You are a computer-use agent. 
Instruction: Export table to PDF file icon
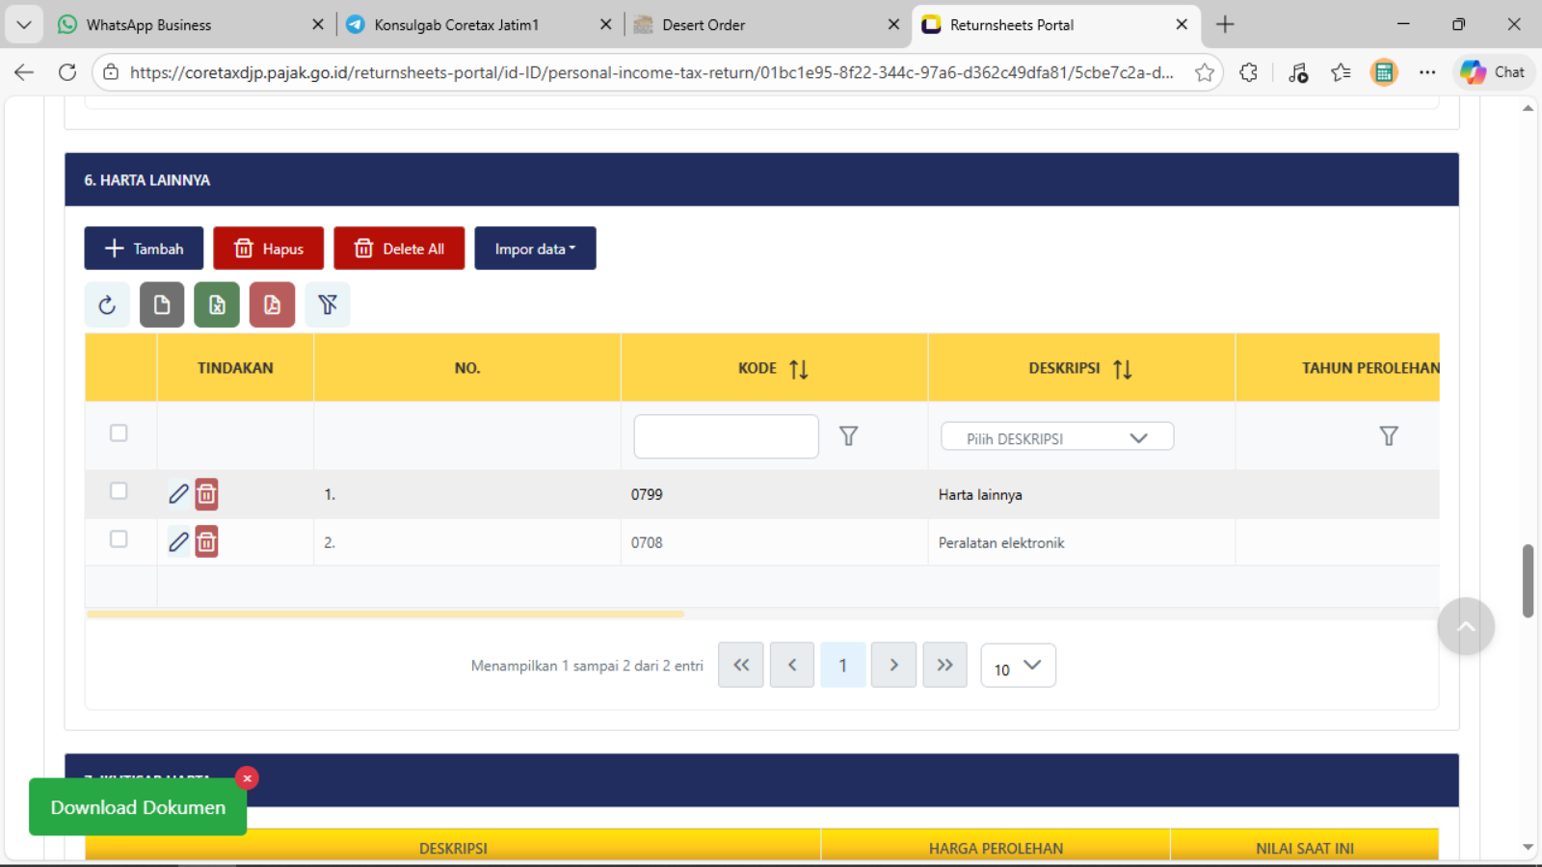coord(272,305)
